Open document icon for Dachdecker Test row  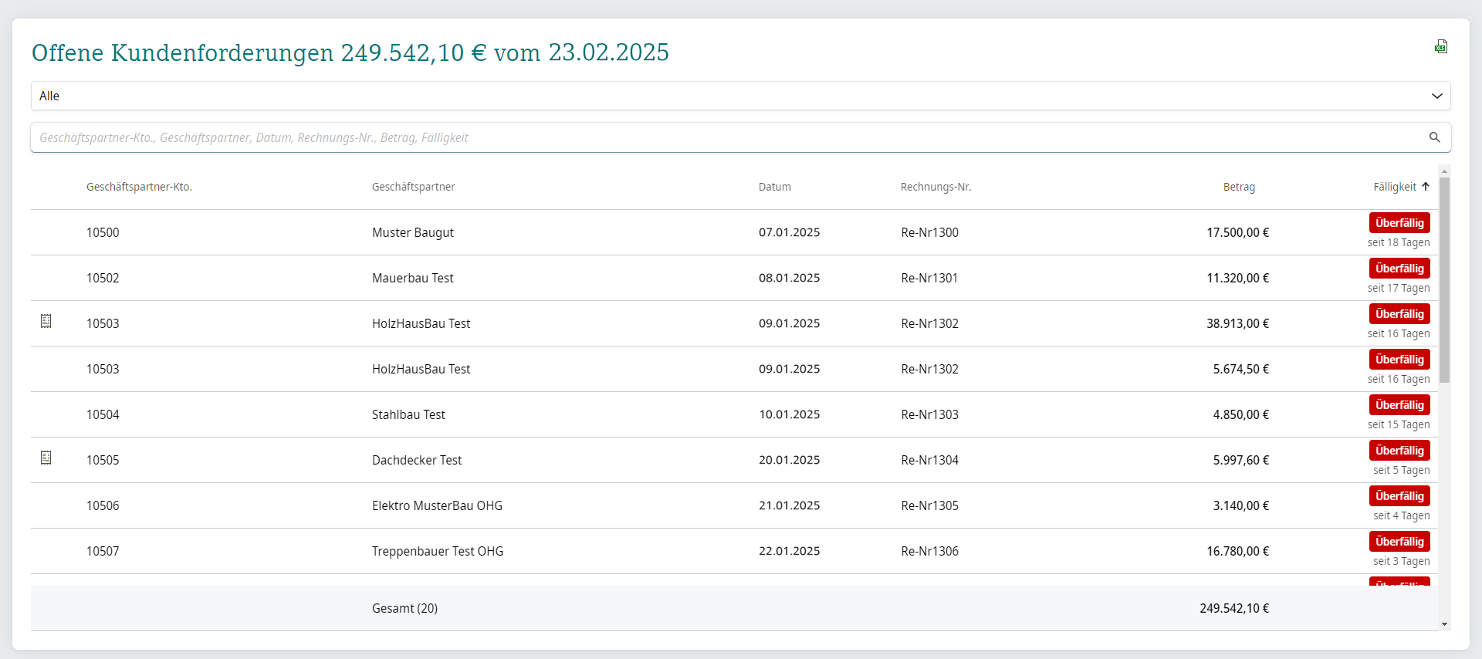click(46, 458)
